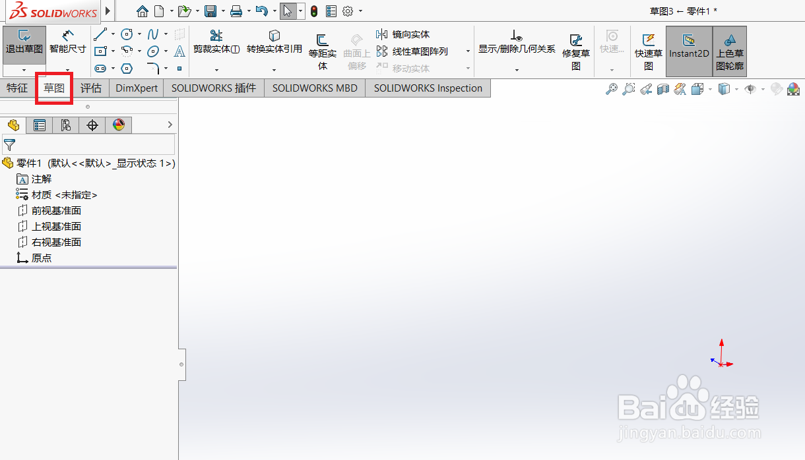Click Display/Delete Relations (显示/删除几何关系)
805x460 pixels.
coord(517,42)
